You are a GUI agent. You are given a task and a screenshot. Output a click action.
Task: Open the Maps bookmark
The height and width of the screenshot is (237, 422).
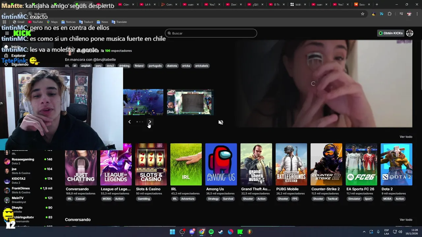(x=52, y=22)
